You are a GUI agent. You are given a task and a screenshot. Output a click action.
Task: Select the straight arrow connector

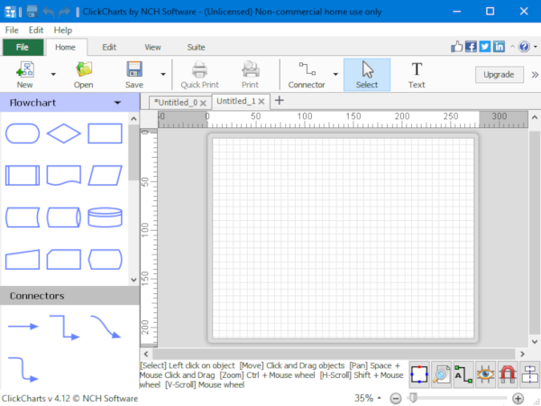point(23,326)
